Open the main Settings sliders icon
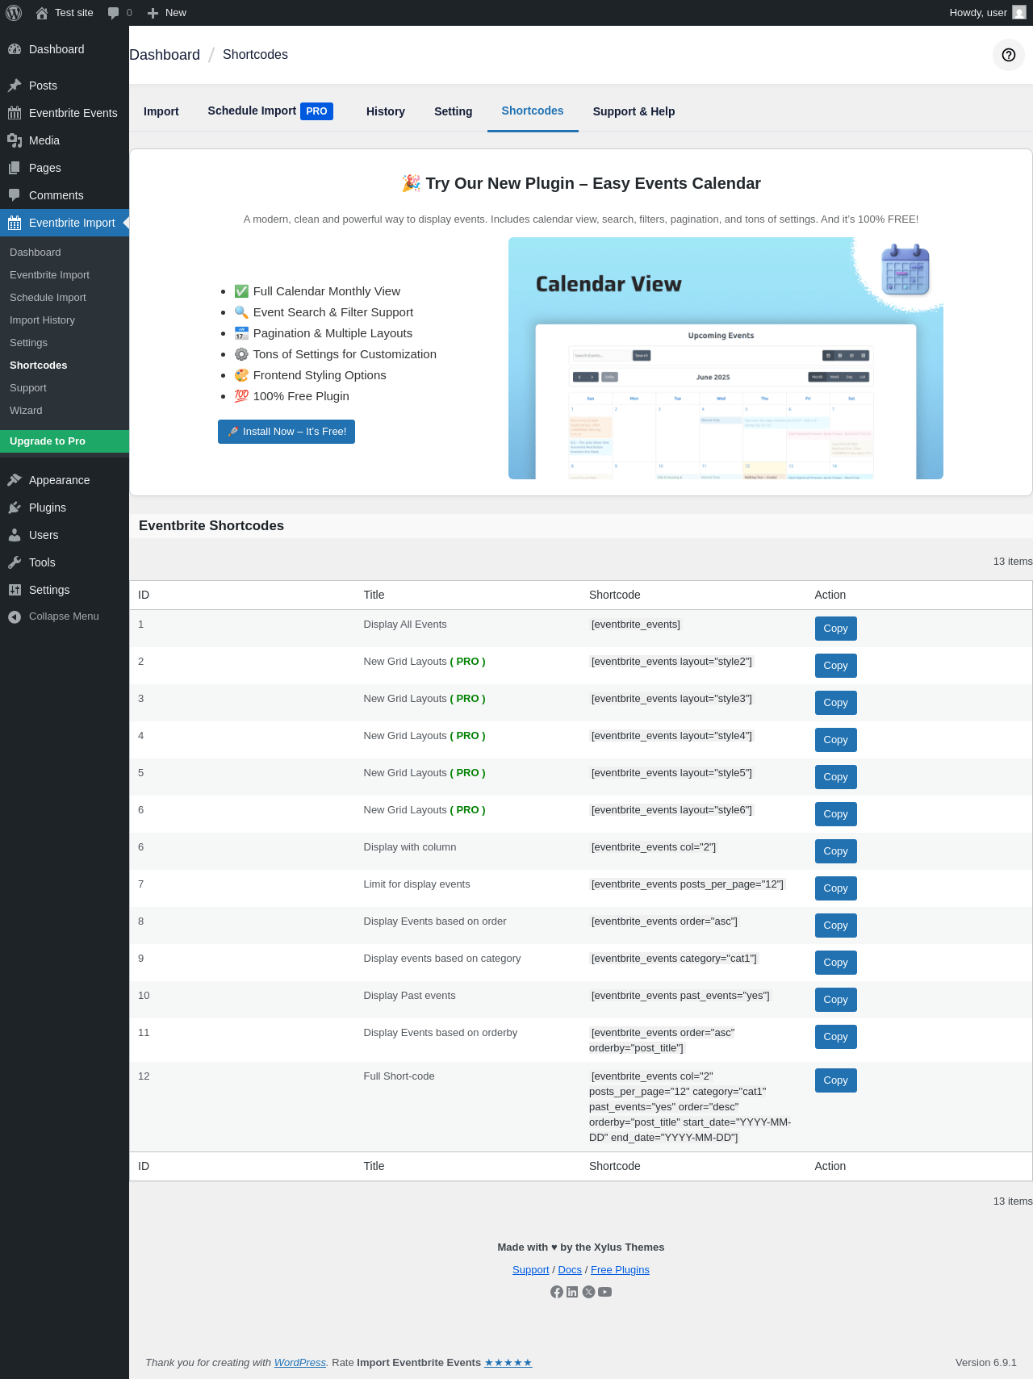The height and width of the screenshot is (1379, 1033). tap(15, 590)
